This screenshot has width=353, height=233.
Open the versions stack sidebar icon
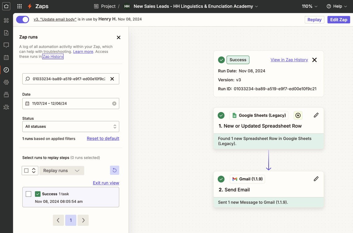pos(6,95)
